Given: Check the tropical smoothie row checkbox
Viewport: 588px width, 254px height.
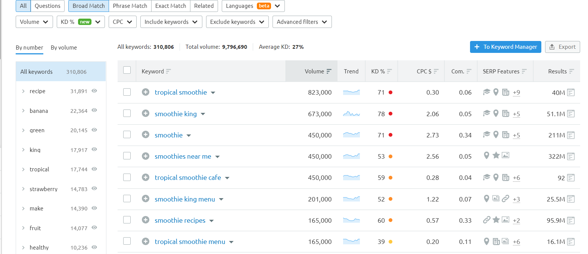Looking at the screenshot, I should 127,92.
